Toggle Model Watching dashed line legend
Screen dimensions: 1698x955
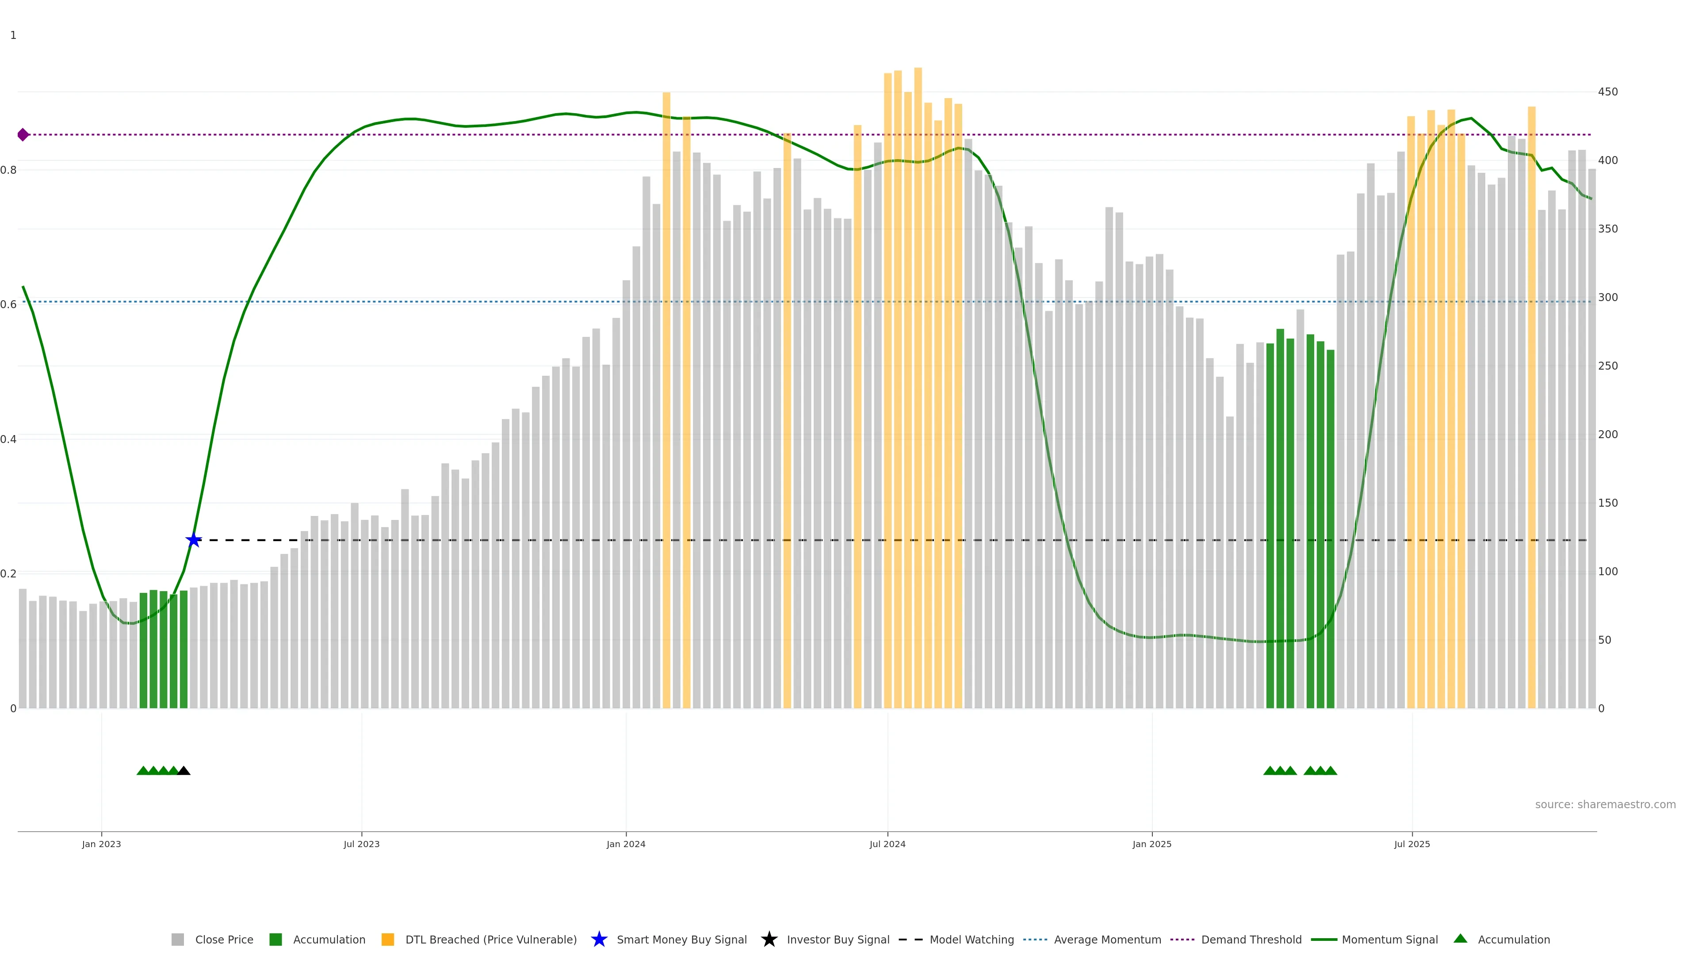coord(971,939)
